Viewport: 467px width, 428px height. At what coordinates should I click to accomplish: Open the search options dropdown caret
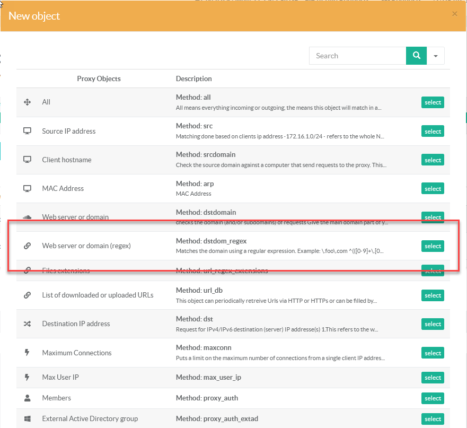pos(436,56)
